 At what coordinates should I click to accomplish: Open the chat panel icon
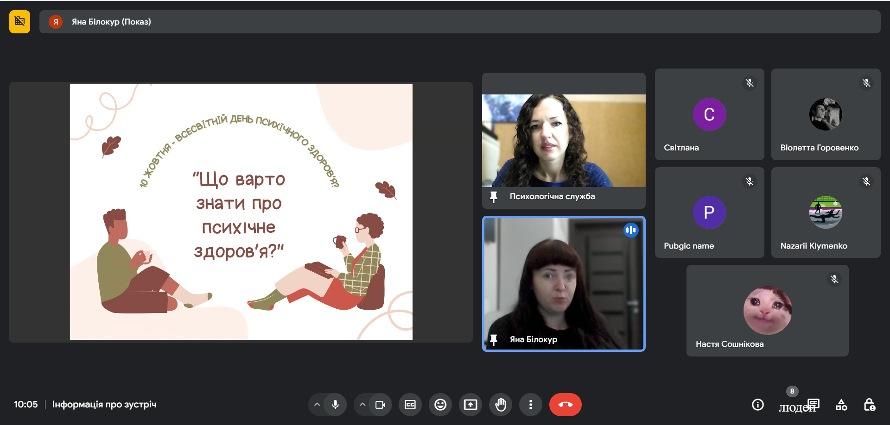click(814, 404)
